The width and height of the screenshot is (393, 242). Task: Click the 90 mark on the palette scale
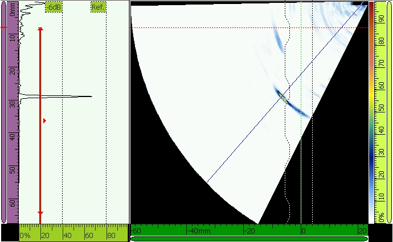[x=380, y=18]
